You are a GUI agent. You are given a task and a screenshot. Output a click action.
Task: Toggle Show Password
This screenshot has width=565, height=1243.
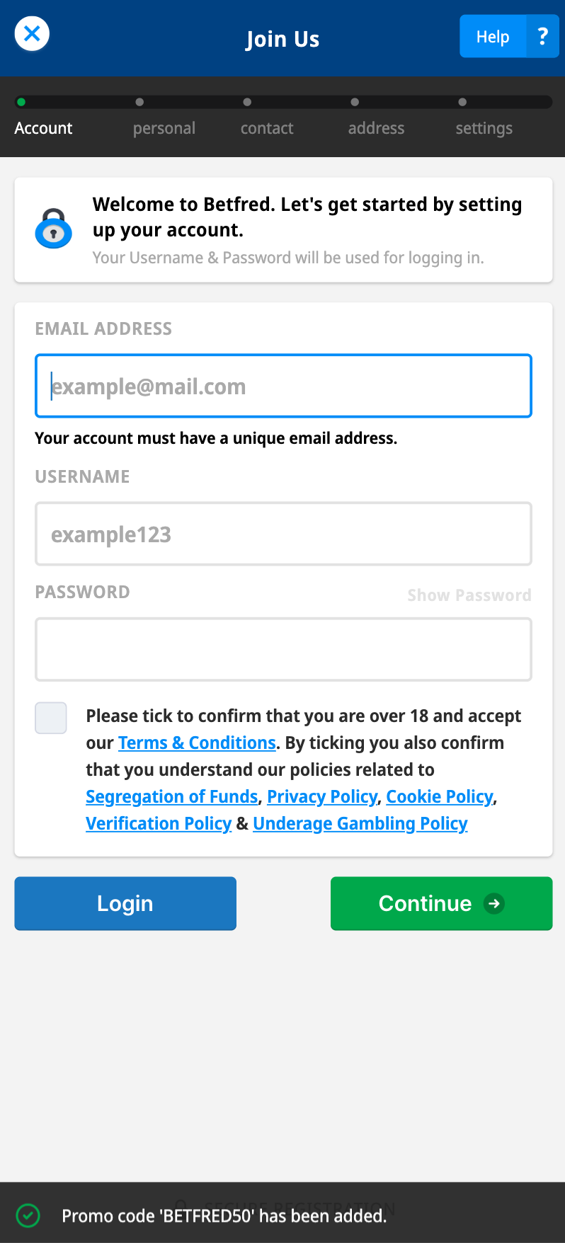coord(469,595)
